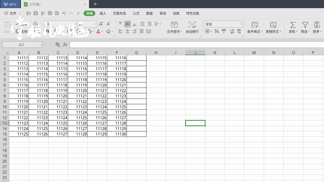Open the 插入 ribbon tab
Viewport: 324px width, 182px height.
pyautogui.click(x=103, y=13)
